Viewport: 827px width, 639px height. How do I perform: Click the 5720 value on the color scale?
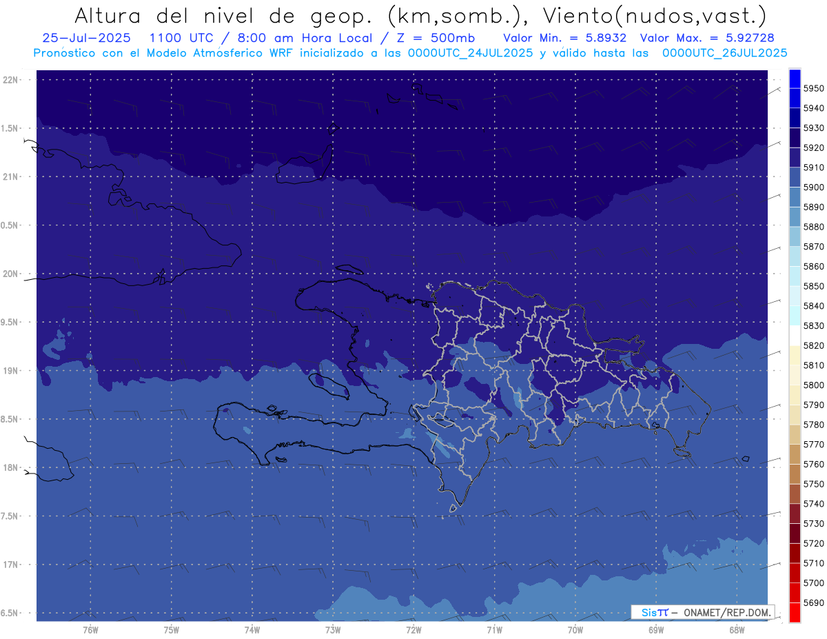(814, 543)
